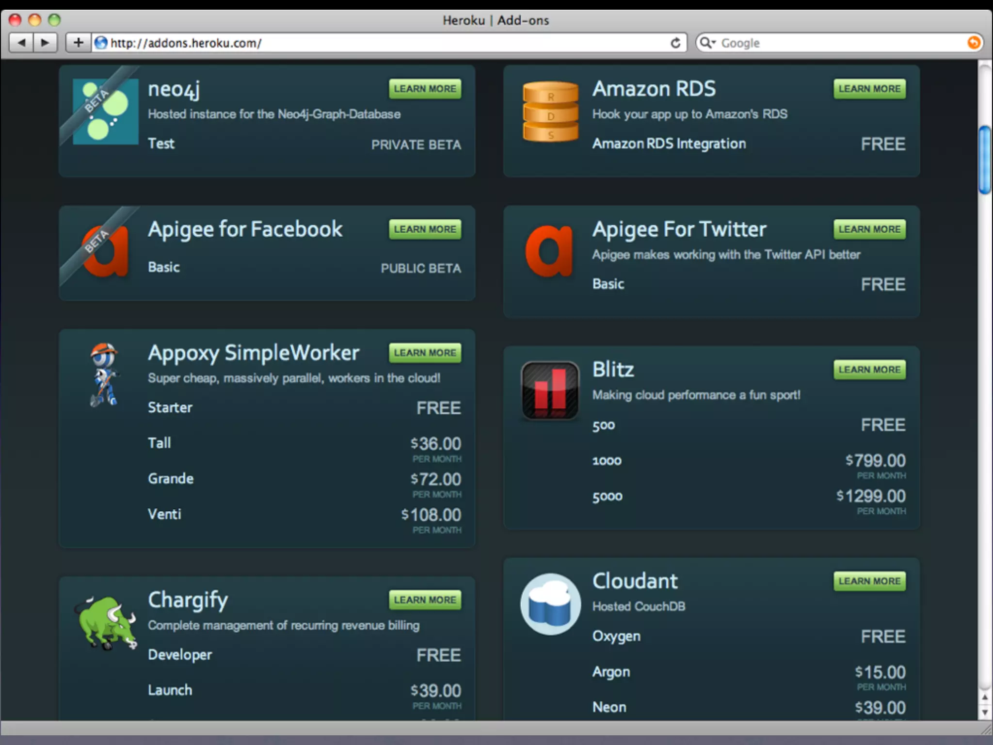Click Learn More for Amazon RDS
993x745 pixels.
pyautogui.click(x=869, y=89)
